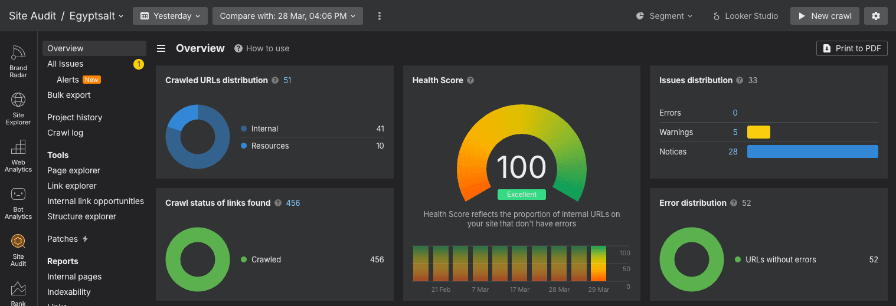The width and height of the screenshot is (896, 306).
Task: Click the Crawled URLs distribution donut chart
Action: (197, 137)
